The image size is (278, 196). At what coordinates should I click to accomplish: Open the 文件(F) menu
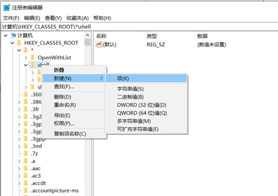pos(11,18)
